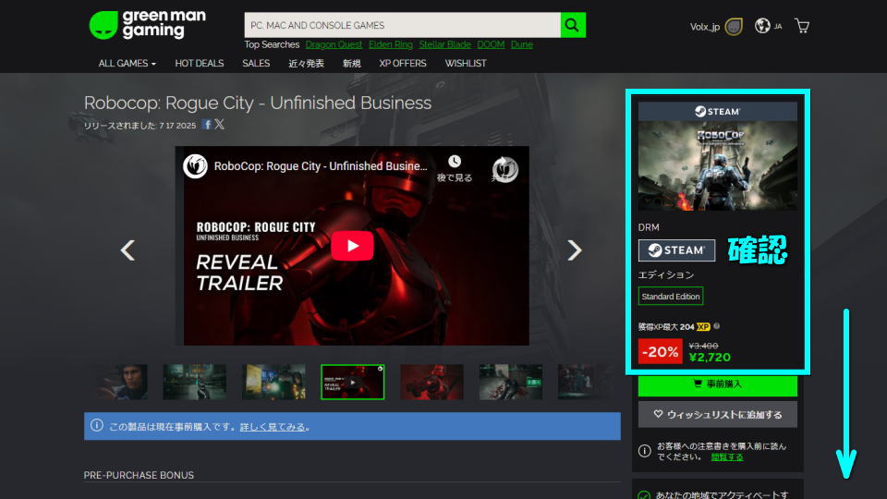Select the Standard Edition option
Viewport: 887px width, 499px height.
pyautogui.click(x=671, y=296)
